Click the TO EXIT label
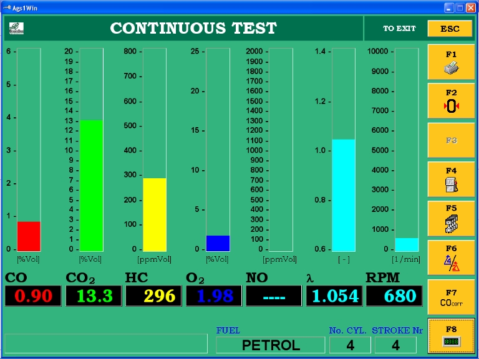The image size is (479, 359). point(399,29)
